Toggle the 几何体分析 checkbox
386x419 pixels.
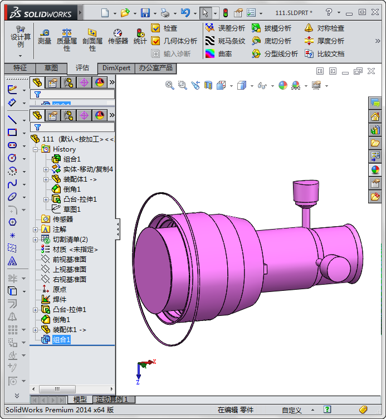tap(156, 41)
